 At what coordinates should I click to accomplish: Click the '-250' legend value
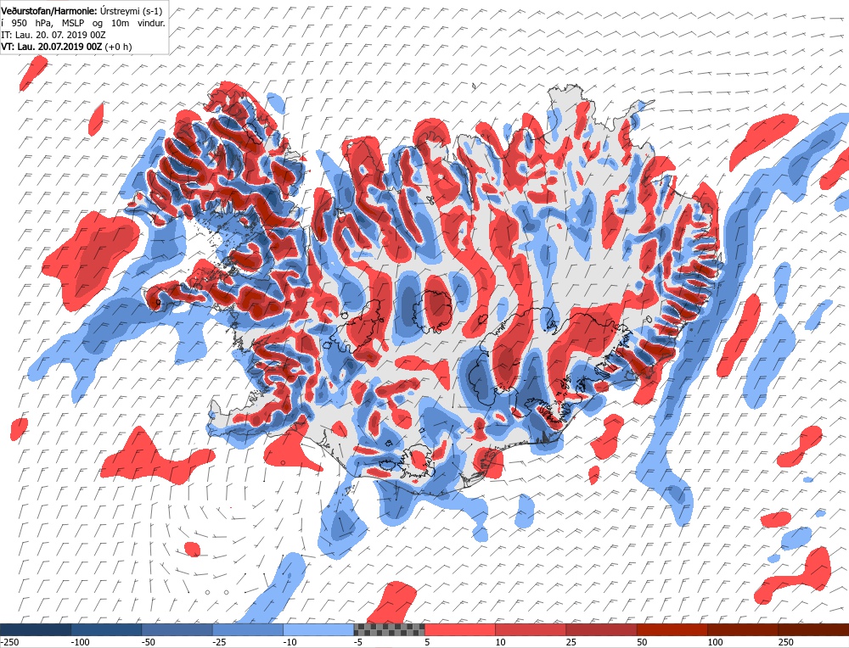click(9, 642)
